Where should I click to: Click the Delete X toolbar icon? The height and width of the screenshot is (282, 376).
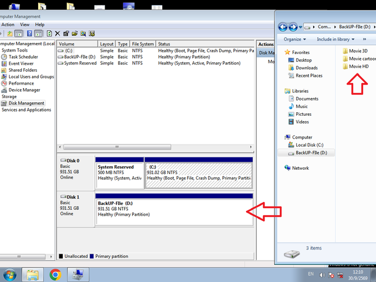58,33
